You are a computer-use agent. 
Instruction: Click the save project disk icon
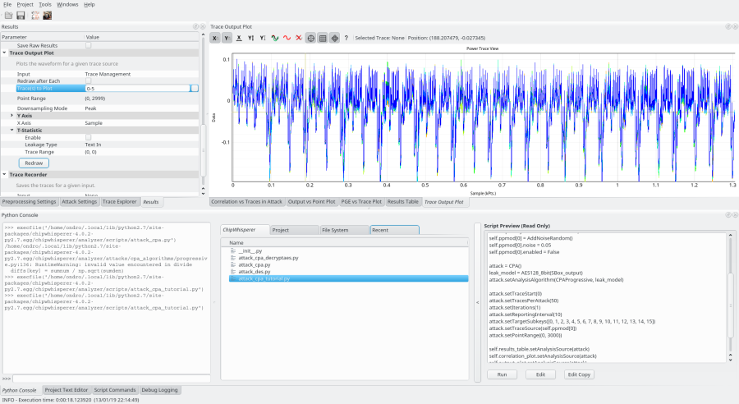click(x=20, y=16)
